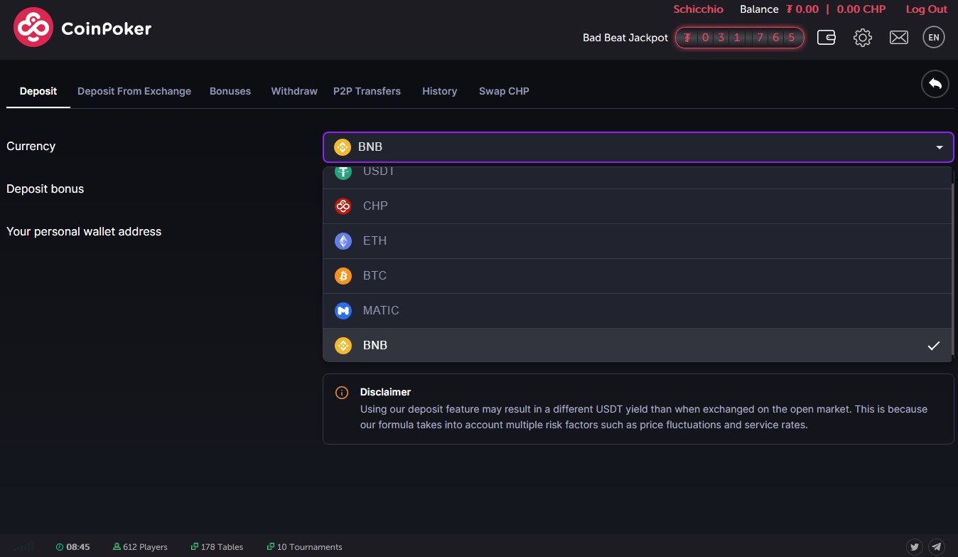Open the messages envelope icon
This screenshot has width=958, height=557.
click(899, 38)
